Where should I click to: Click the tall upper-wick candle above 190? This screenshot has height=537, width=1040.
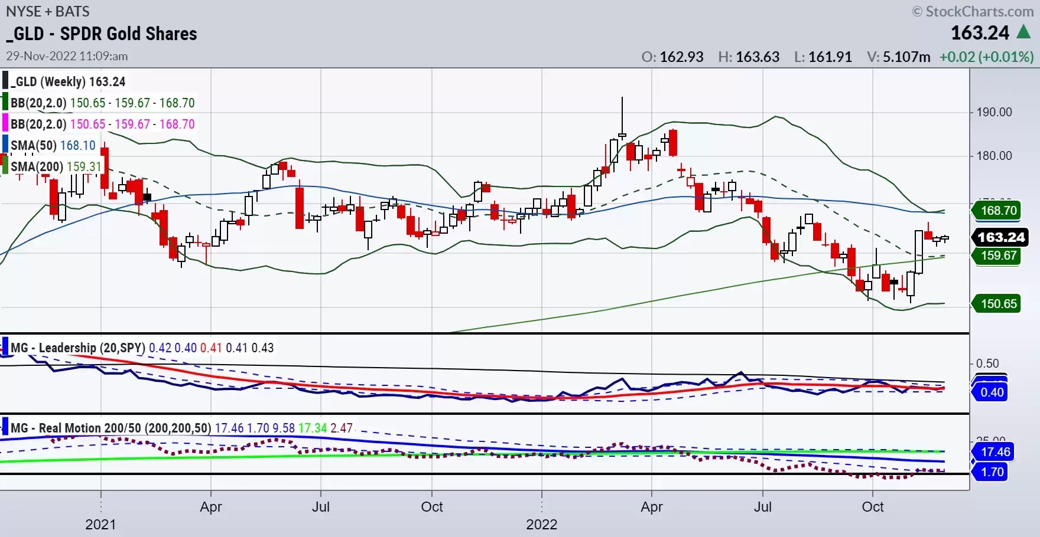[622, 118]
